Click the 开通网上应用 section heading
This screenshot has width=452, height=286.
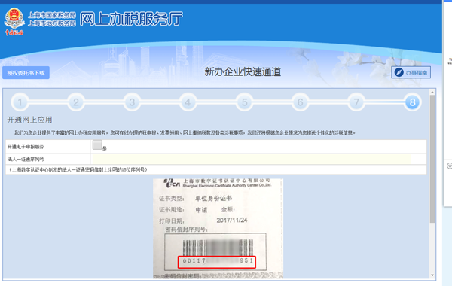tap(29, 120)
